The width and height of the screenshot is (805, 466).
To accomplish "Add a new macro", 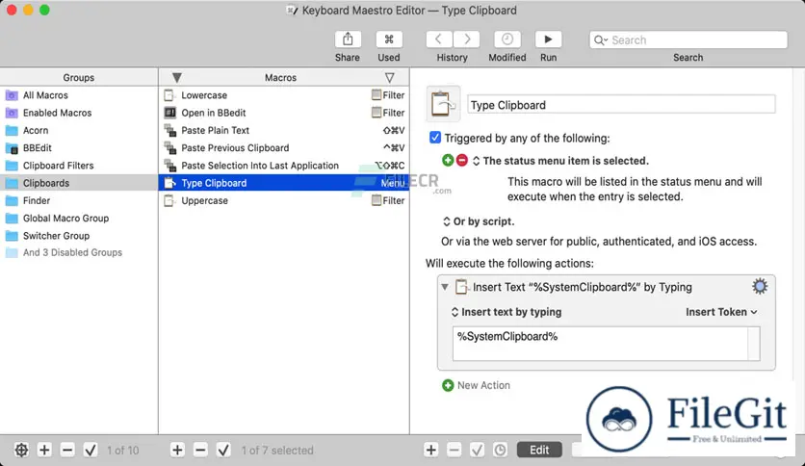I will 177,450.
